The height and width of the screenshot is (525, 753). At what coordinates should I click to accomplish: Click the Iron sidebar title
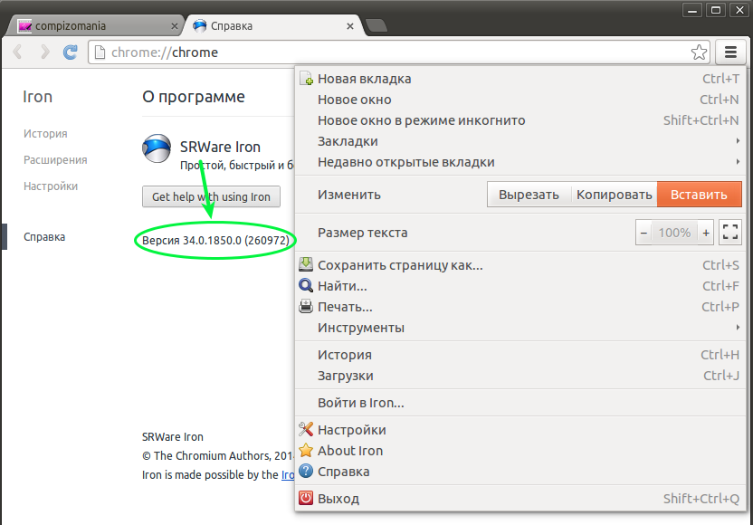click(37, 97)
